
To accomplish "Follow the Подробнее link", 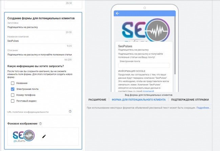I will 203,108.
